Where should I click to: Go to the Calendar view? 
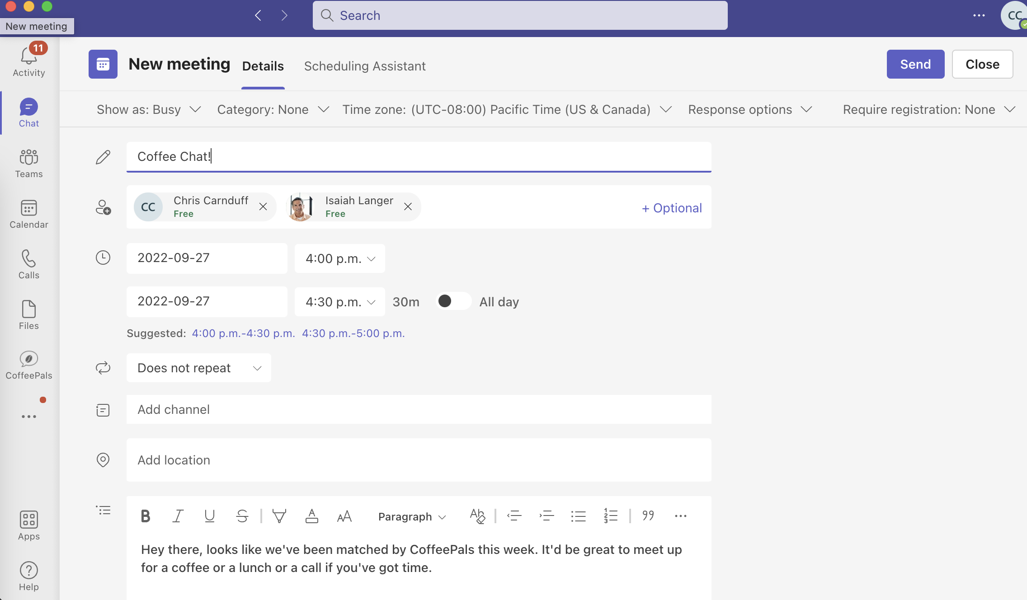click(x=28, y=214)
